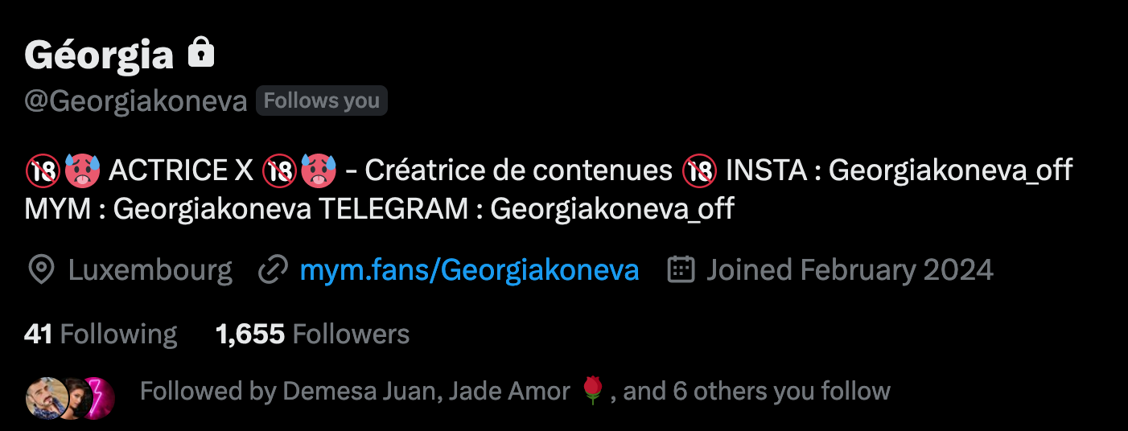Click the location pin icon
Viewport: 1128px width, 431px height.
click(40, 270)
